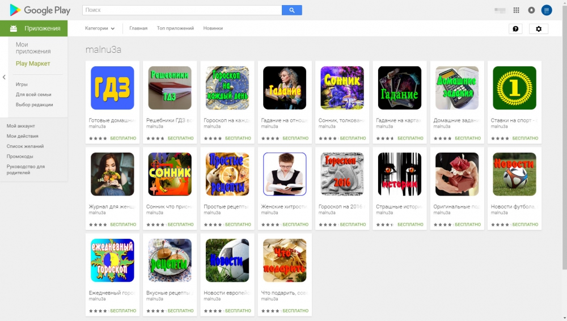Click into the Поиск search field
Viewport: 567px width, 321px height.
coord(182,10)
